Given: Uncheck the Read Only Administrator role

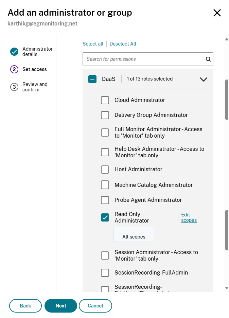Looking at the screenshot, I should tap(105, 217).
